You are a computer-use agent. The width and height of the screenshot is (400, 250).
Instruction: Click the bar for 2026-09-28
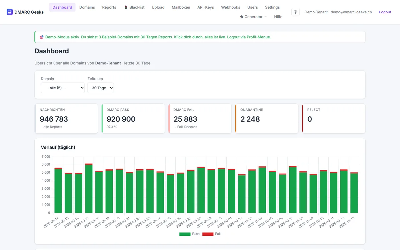pos(201,190)
